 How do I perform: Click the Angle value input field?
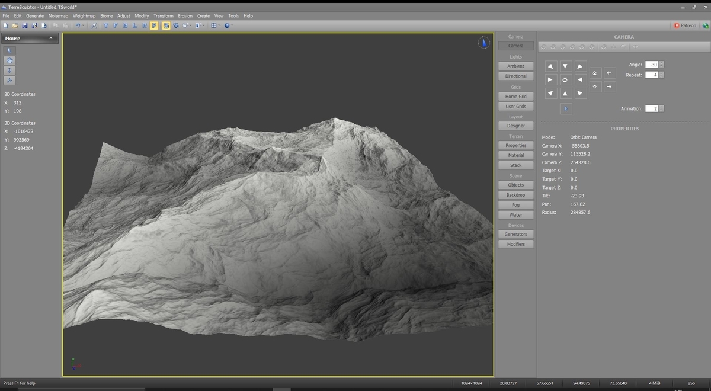(x=651, y=65)
